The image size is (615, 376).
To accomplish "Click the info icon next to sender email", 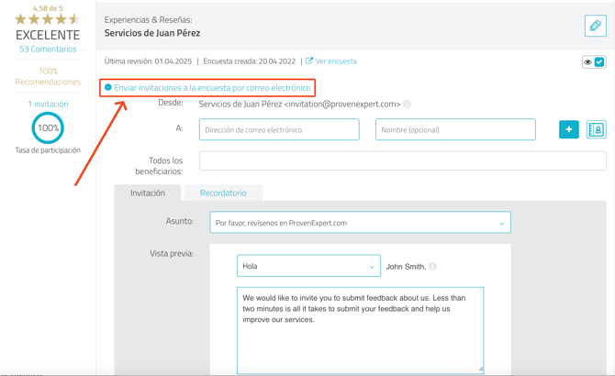I will [407, 105].
